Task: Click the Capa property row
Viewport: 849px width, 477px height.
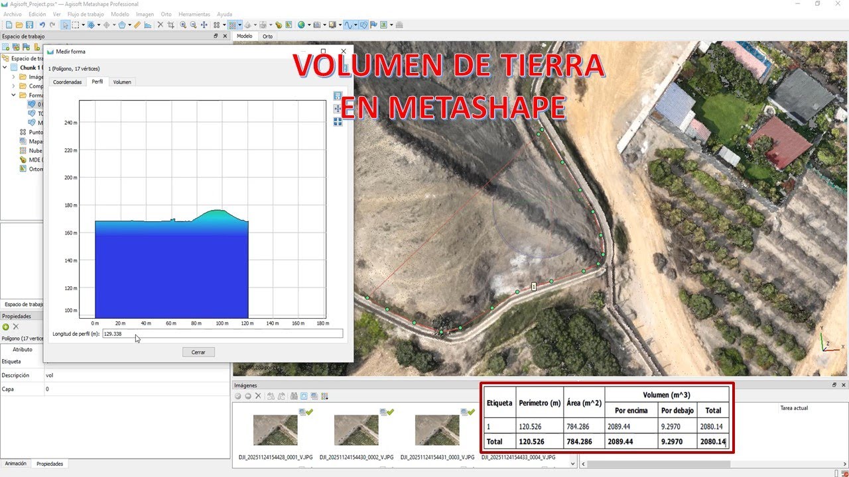Action: pos(115,389)
